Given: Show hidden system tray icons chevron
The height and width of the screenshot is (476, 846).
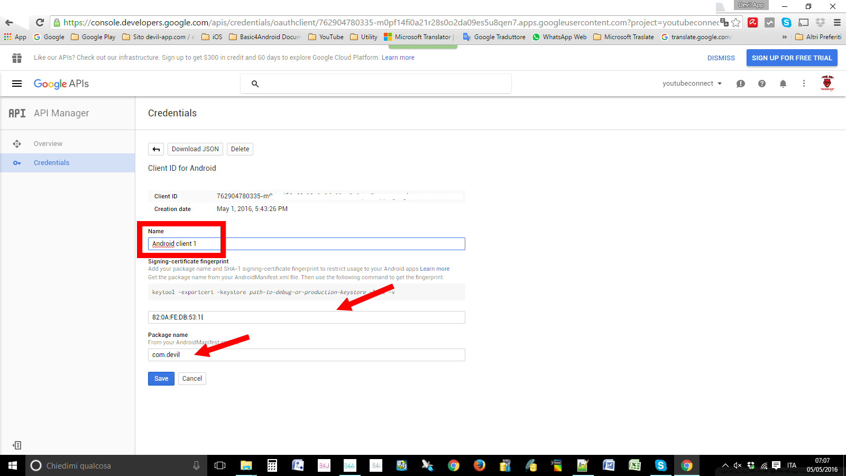Looking at the screenshot, I should click(725, 465).
